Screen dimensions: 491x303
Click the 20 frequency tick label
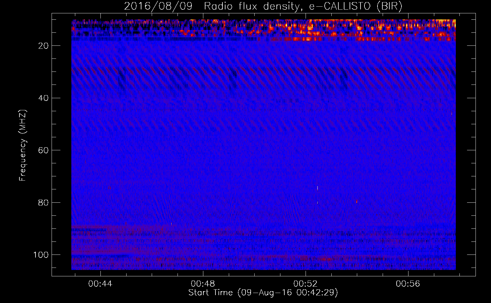click(x=43, y=46)
